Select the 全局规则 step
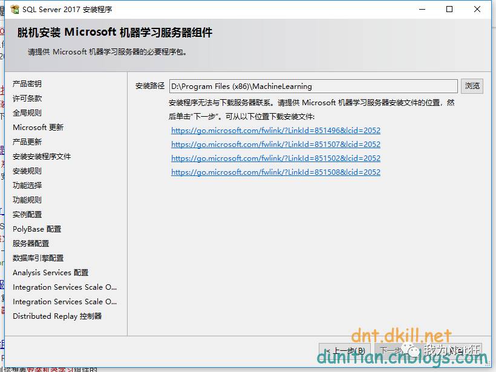 coord(27,113)
